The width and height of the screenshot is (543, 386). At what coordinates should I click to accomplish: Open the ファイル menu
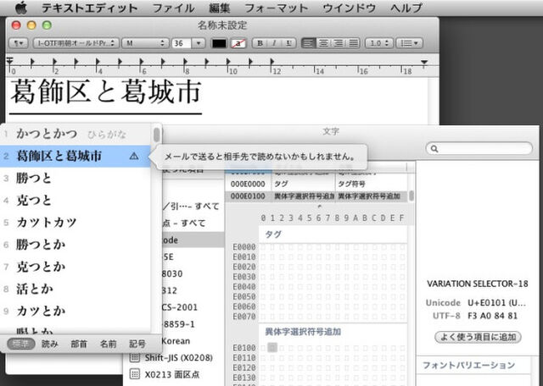pos(173,8)
